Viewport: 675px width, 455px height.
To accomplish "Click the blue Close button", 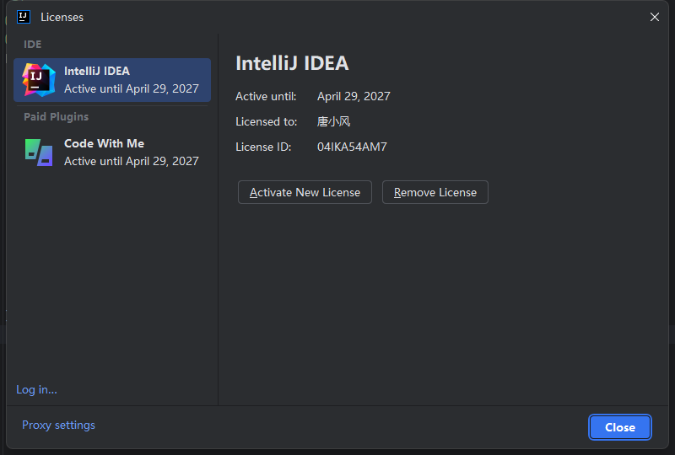I will click(620, 427).
